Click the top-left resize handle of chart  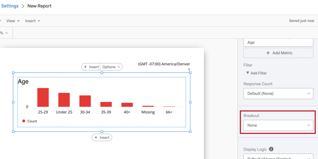13,73
